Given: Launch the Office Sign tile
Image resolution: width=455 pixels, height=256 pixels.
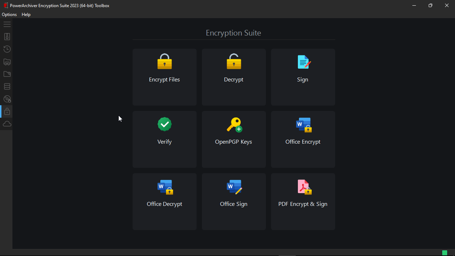Looking at the screenshot, I should (234, 201).
